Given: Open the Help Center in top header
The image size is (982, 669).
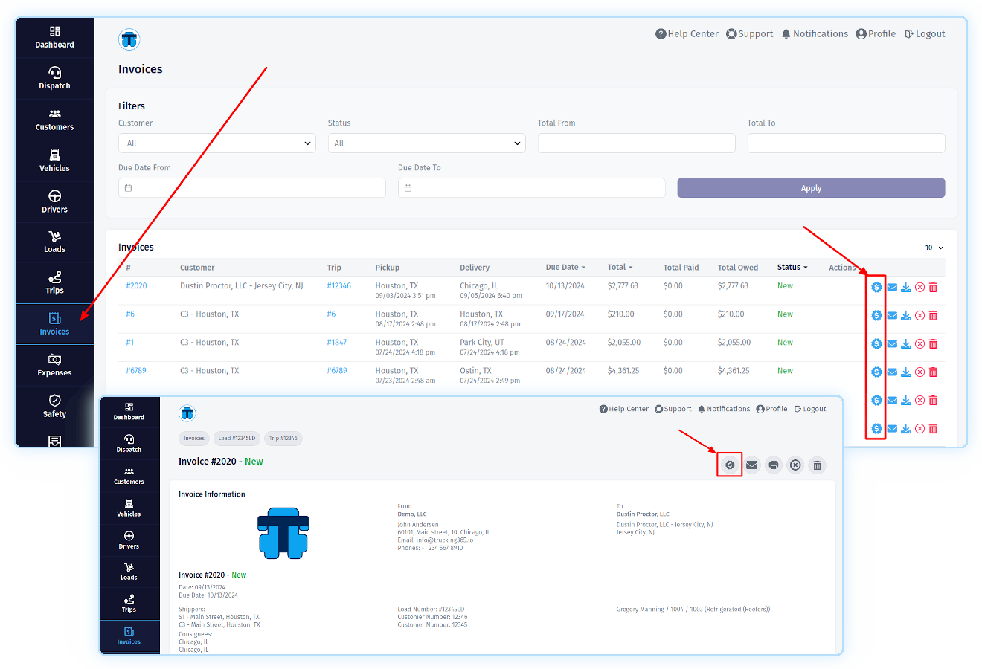Looking at the screenshot, I should coord(687,34).
